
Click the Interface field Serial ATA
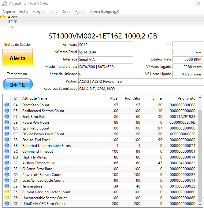coord(106,59)
